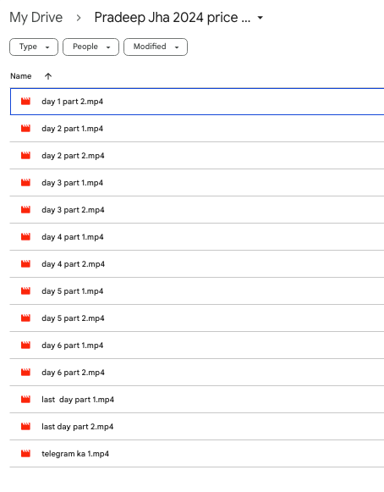This screenshot has width=384, height=492.
Task: Select the day 3 part 1.mp4 file
Action: [x=197, y=183]
